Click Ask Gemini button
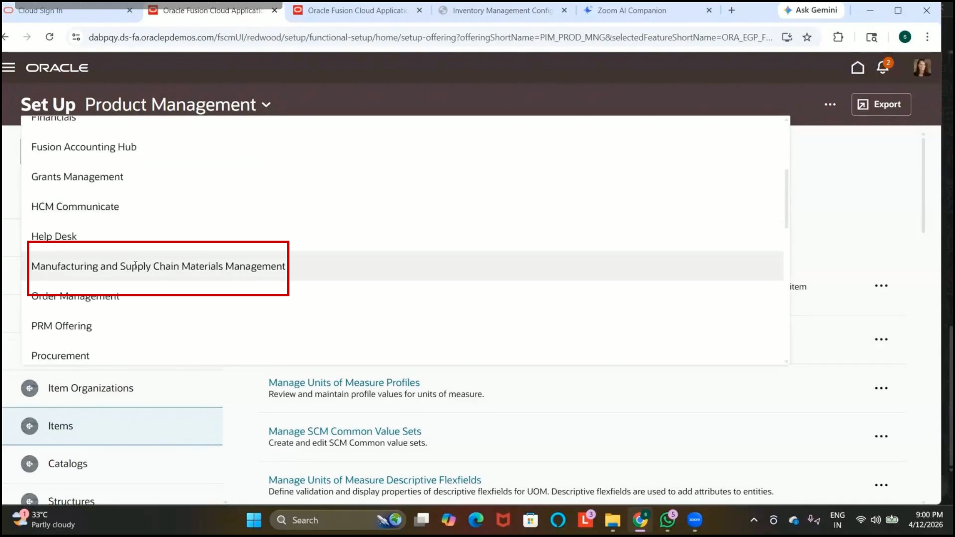Screen dimensions: 955x537 (x=811, y=10)
